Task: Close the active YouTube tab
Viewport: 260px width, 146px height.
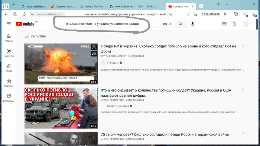Action: pos(192,6)
